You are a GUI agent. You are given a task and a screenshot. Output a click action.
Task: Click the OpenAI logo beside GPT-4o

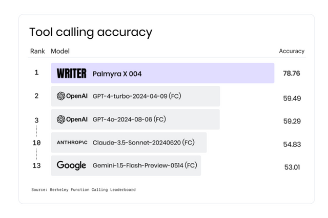click(x=72, y=119)
